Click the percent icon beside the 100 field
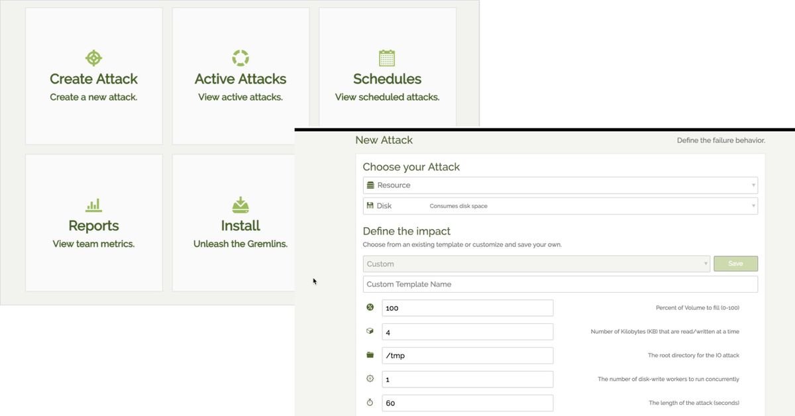The image size is (795, 416). tap(370, 307)
